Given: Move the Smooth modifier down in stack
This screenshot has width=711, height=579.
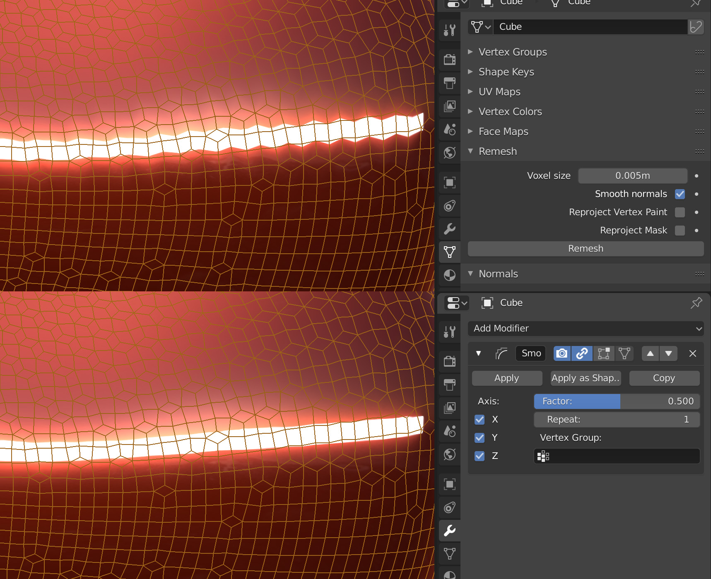Looking at the screenshot, I should click(668, 353).
